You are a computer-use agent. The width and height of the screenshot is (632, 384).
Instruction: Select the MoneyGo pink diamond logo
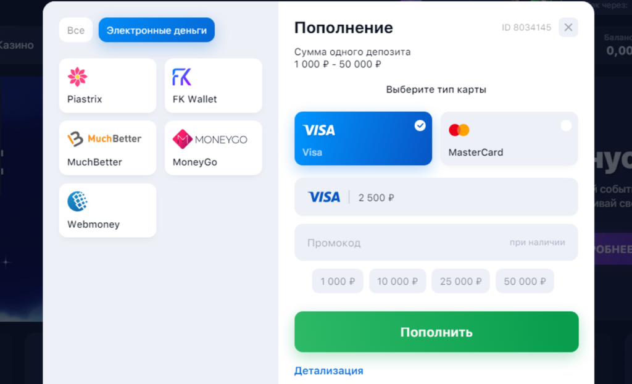[x=182, y=139]
